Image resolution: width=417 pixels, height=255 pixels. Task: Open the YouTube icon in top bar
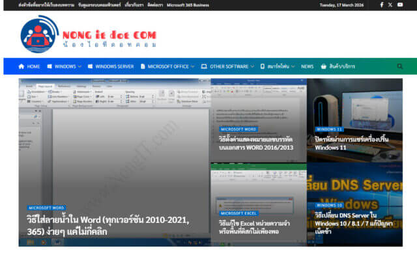[x=400, y=5]
